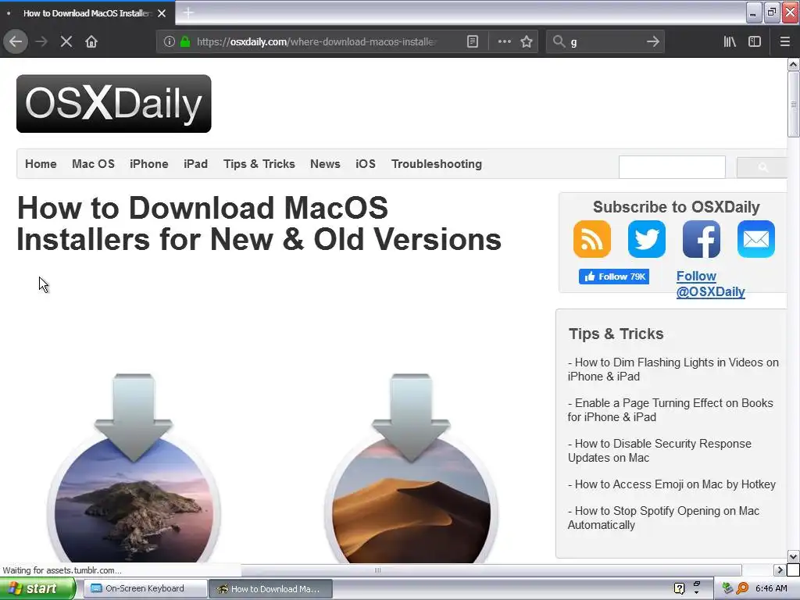Open the Windows Start button
The height and width of the screenshot is (600, 800).
(37, 589)
